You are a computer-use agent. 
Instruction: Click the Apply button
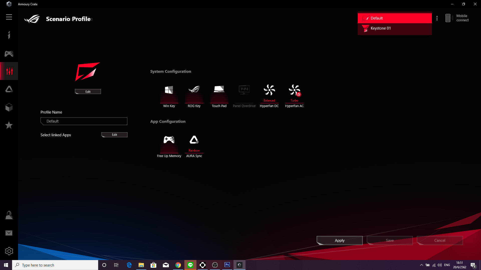(339, 240)
